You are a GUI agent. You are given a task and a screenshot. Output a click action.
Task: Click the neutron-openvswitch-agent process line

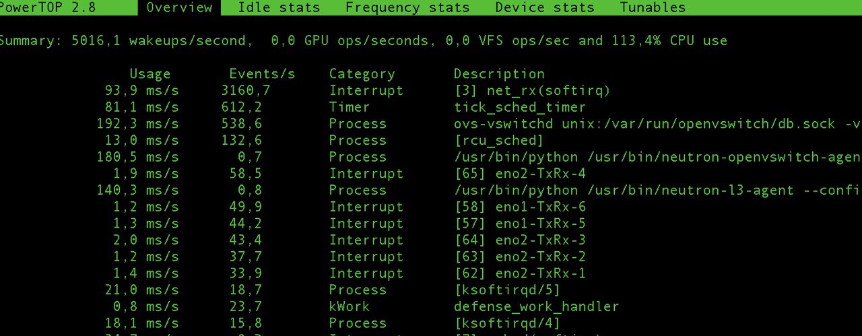pyautogui.click(x=657, y=158)
